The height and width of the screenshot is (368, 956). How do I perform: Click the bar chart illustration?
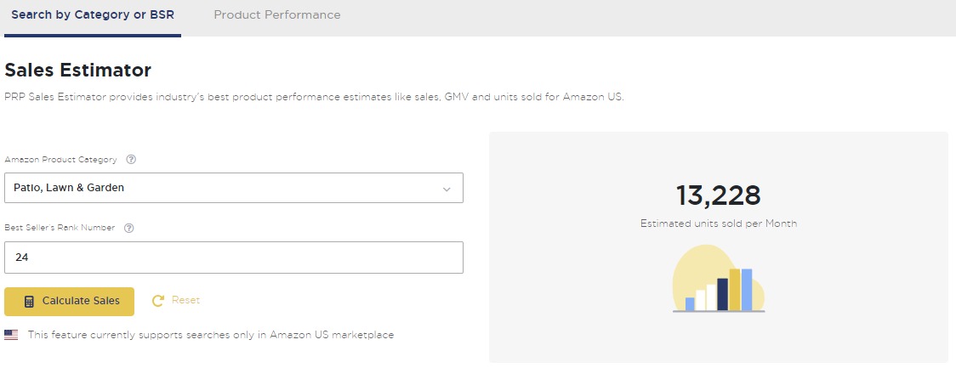coord(719,280)
